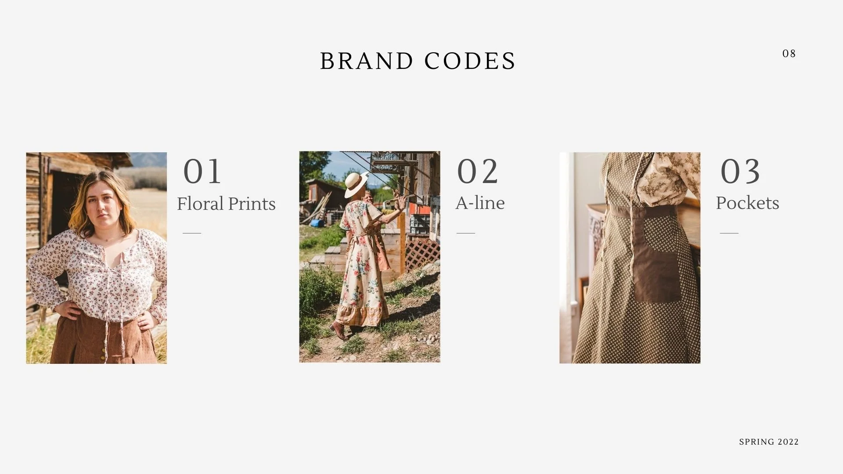Select the divider line under Pockets
The height and width of the screenshot is (474, 843).
[729, 233]
